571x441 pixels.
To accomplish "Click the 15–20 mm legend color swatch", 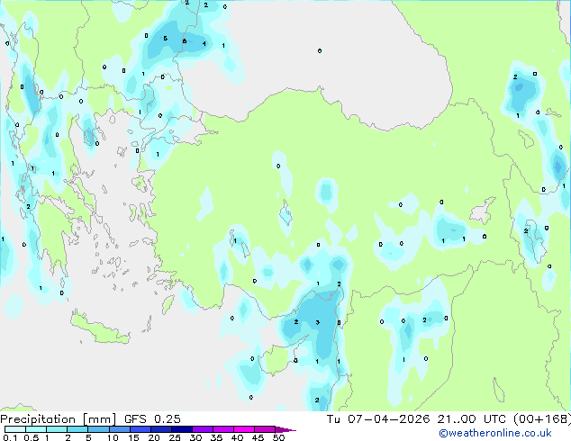I will 140,429.
